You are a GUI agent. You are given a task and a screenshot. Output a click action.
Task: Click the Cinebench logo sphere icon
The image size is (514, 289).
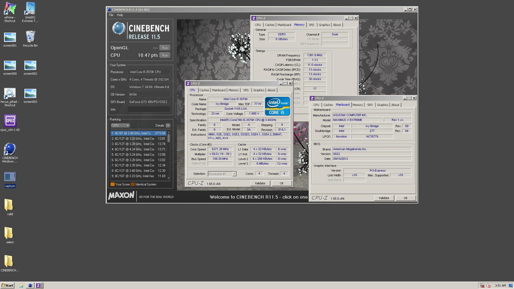119,28
